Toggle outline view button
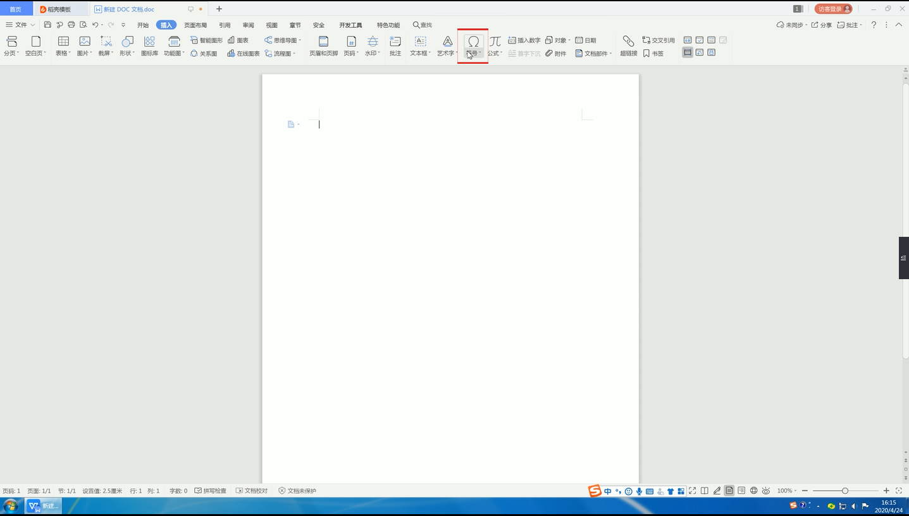 tap(741, 491)
